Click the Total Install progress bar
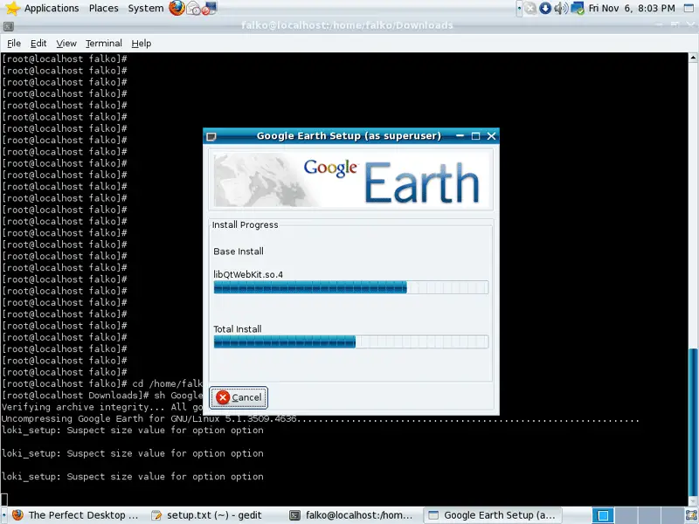Image resolution: width=699 pixels, height=524 pixels. point(351,341)
